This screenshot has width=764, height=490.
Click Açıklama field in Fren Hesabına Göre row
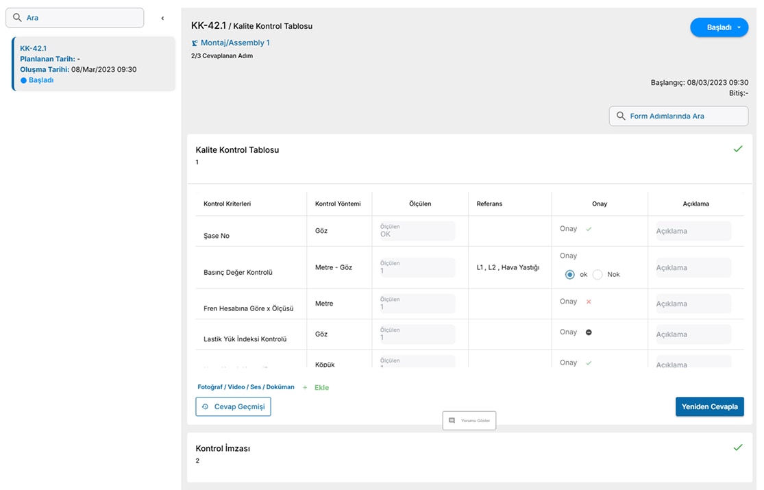click(x=693, y=304)
